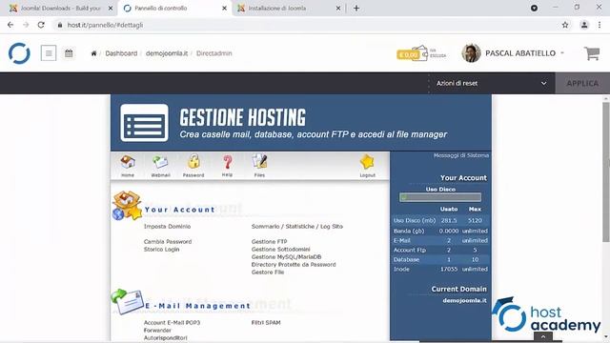
Task: Open Storico Login link
Action: coord(161,250)
